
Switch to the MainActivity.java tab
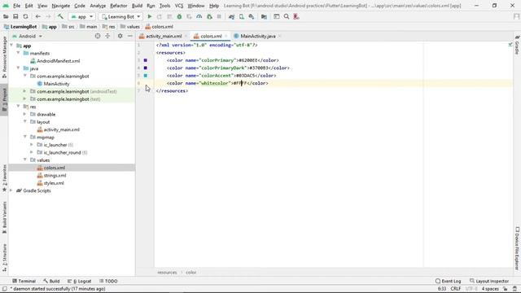pos(258,36)
